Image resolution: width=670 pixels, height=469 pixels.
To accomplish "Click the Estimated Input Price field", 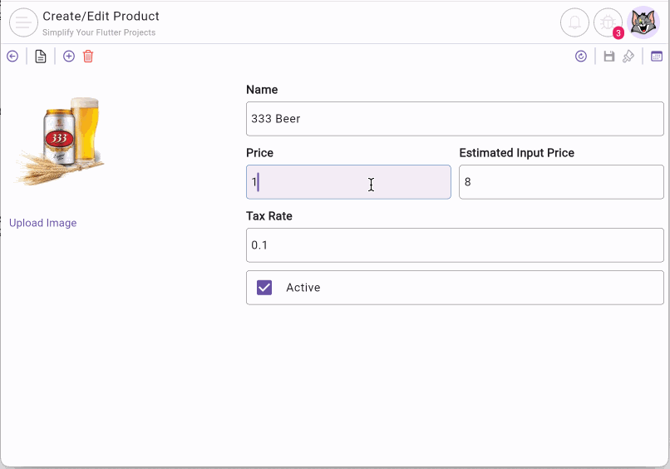I will [561, 182].
